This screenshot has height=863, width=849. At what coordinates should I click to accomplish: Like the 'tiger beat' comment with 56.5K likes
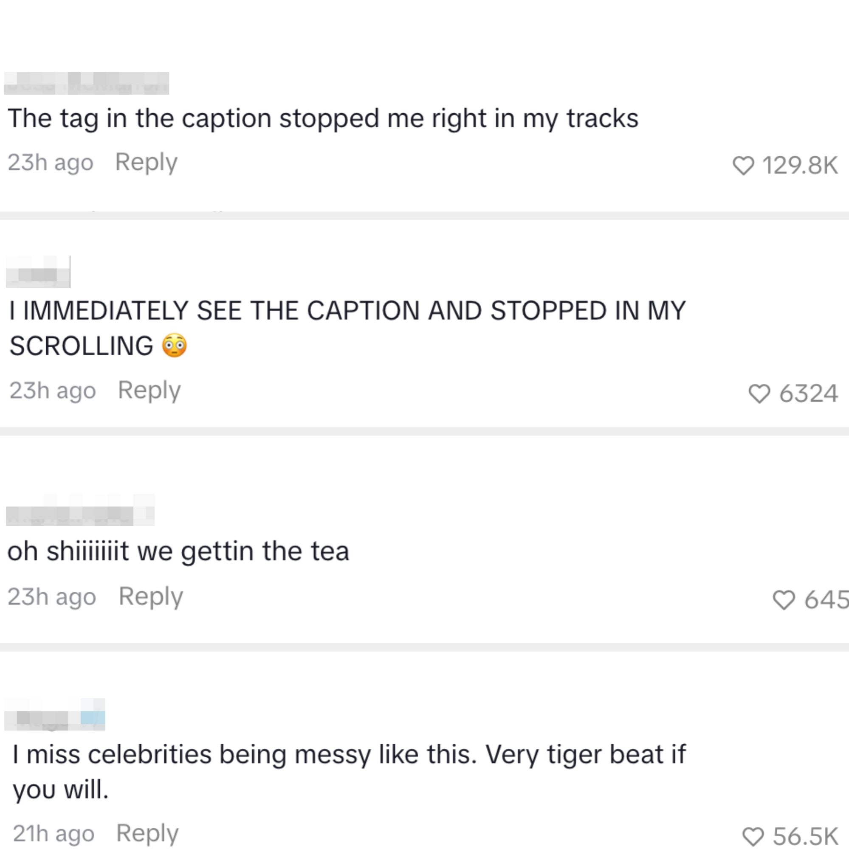point(753,836)
